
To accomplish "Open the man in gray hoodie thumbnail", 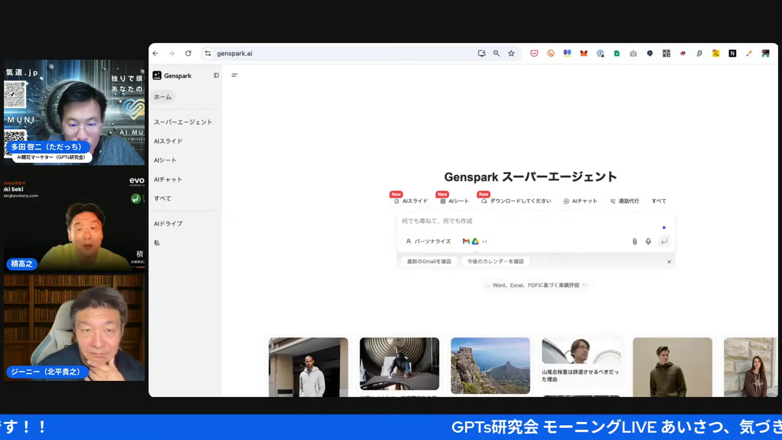I will tap(308, 367).
